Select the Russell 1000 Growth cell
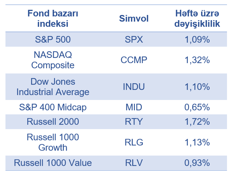 point(53,142)
